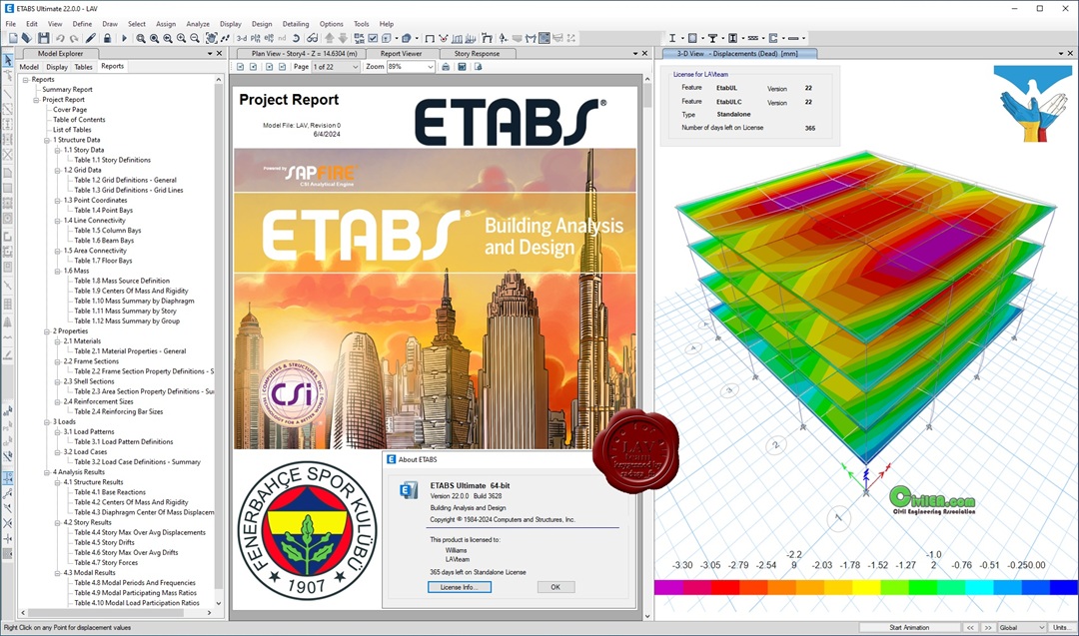
Task: Click the first page icon in Report Viewer
Action: click(x=240, y=67)
